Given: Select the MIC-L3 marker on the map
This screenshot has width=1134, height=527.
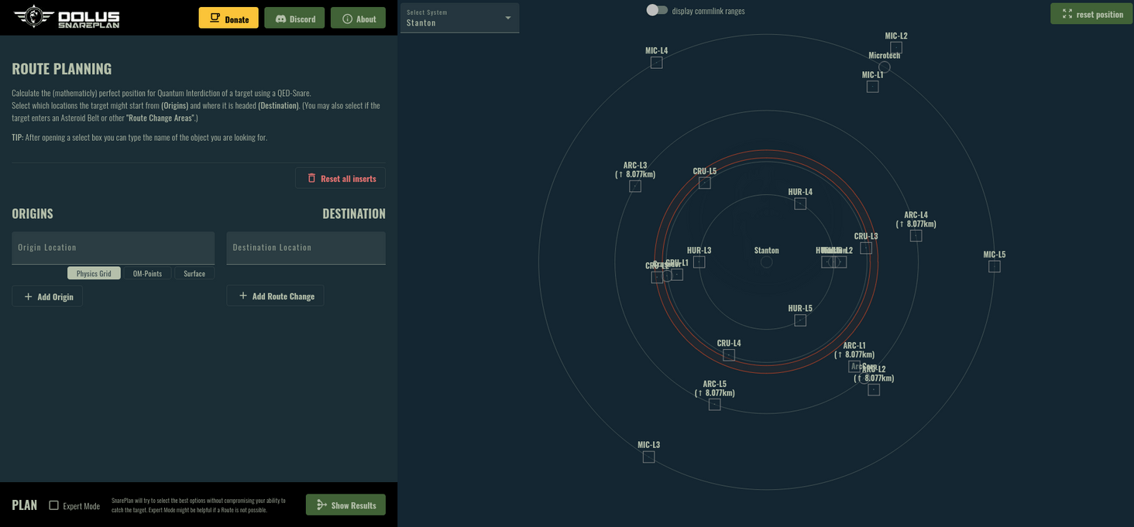Looking at the screenshot, I should (648, 457).
